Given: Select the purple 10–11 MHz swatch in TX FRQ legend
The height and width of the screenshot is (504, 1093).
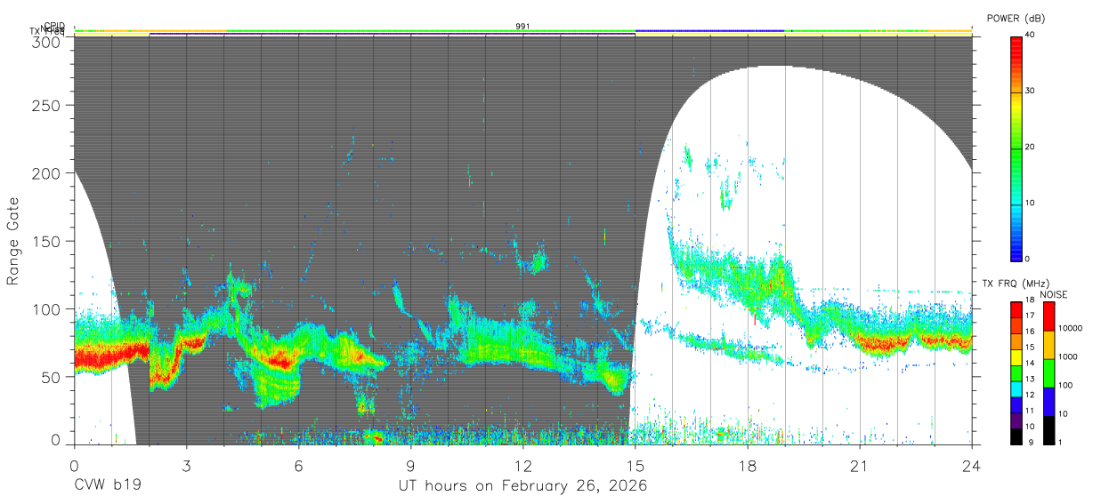Looking at the screenshot, I should pos(1016,420).
